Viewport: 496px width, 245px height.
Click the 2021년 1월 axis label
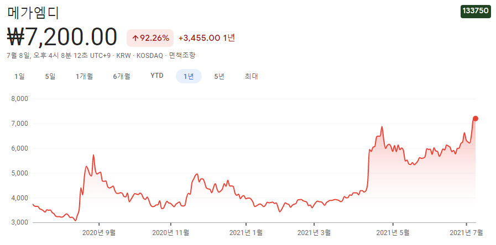(x=246, y=233)
